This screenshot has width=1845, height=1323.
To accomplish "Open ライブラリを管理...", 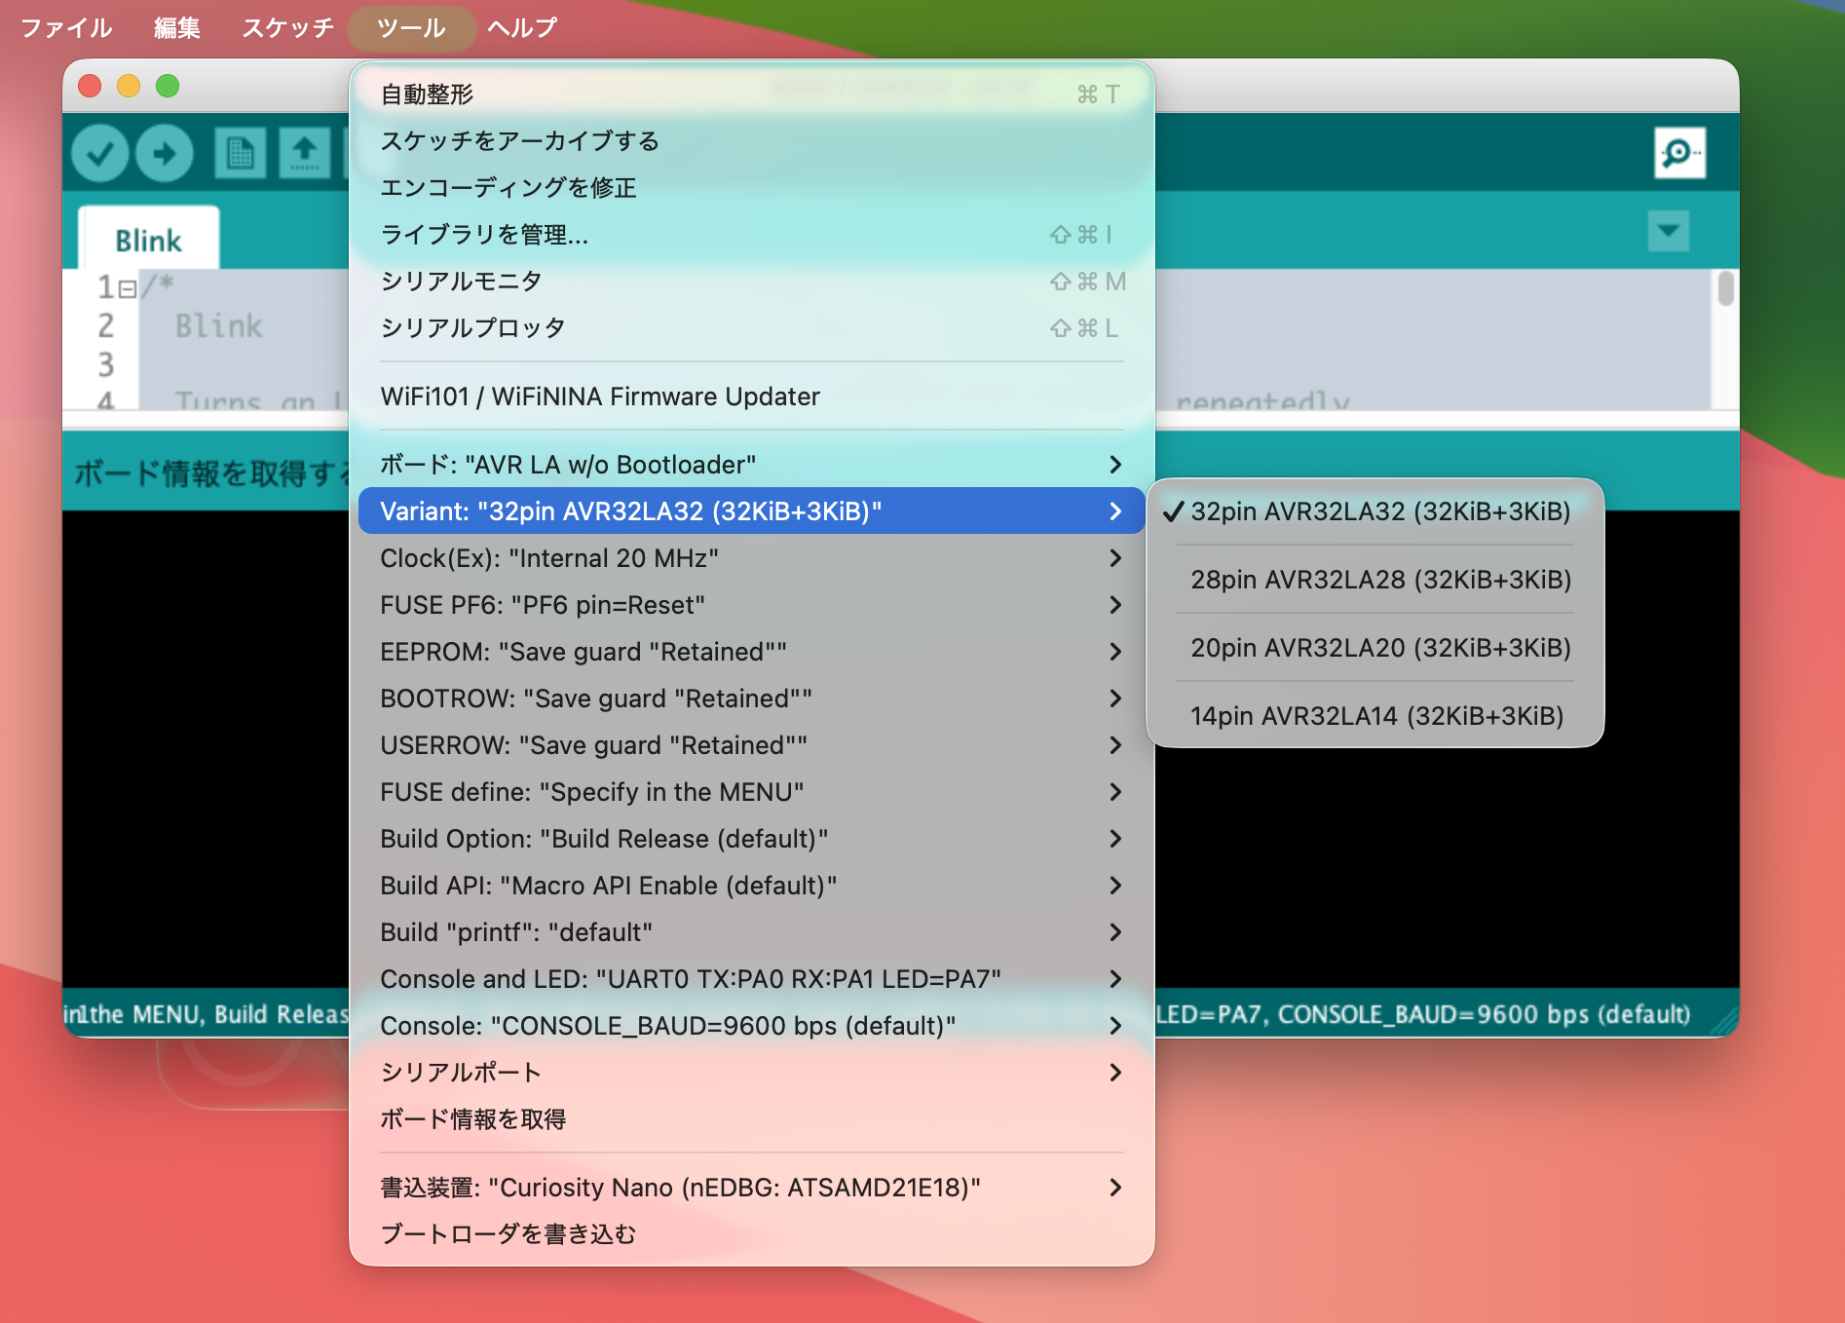I will (x=751, y=235).
